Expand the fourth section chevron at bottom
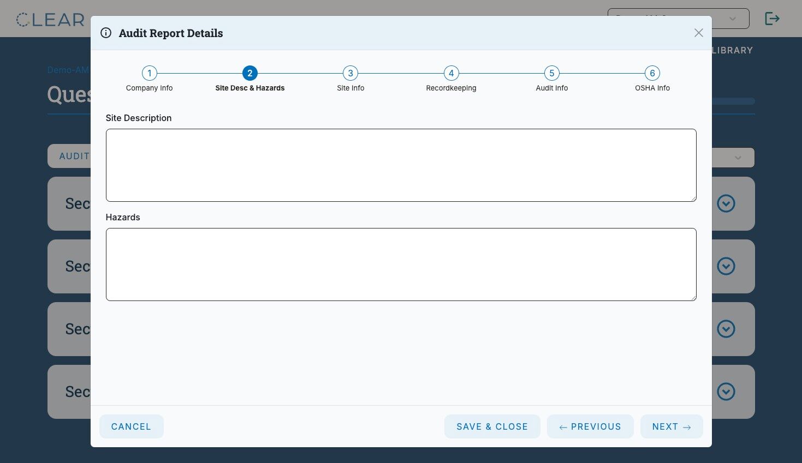Screen dimensions: 802x463 tap(726, 392)
